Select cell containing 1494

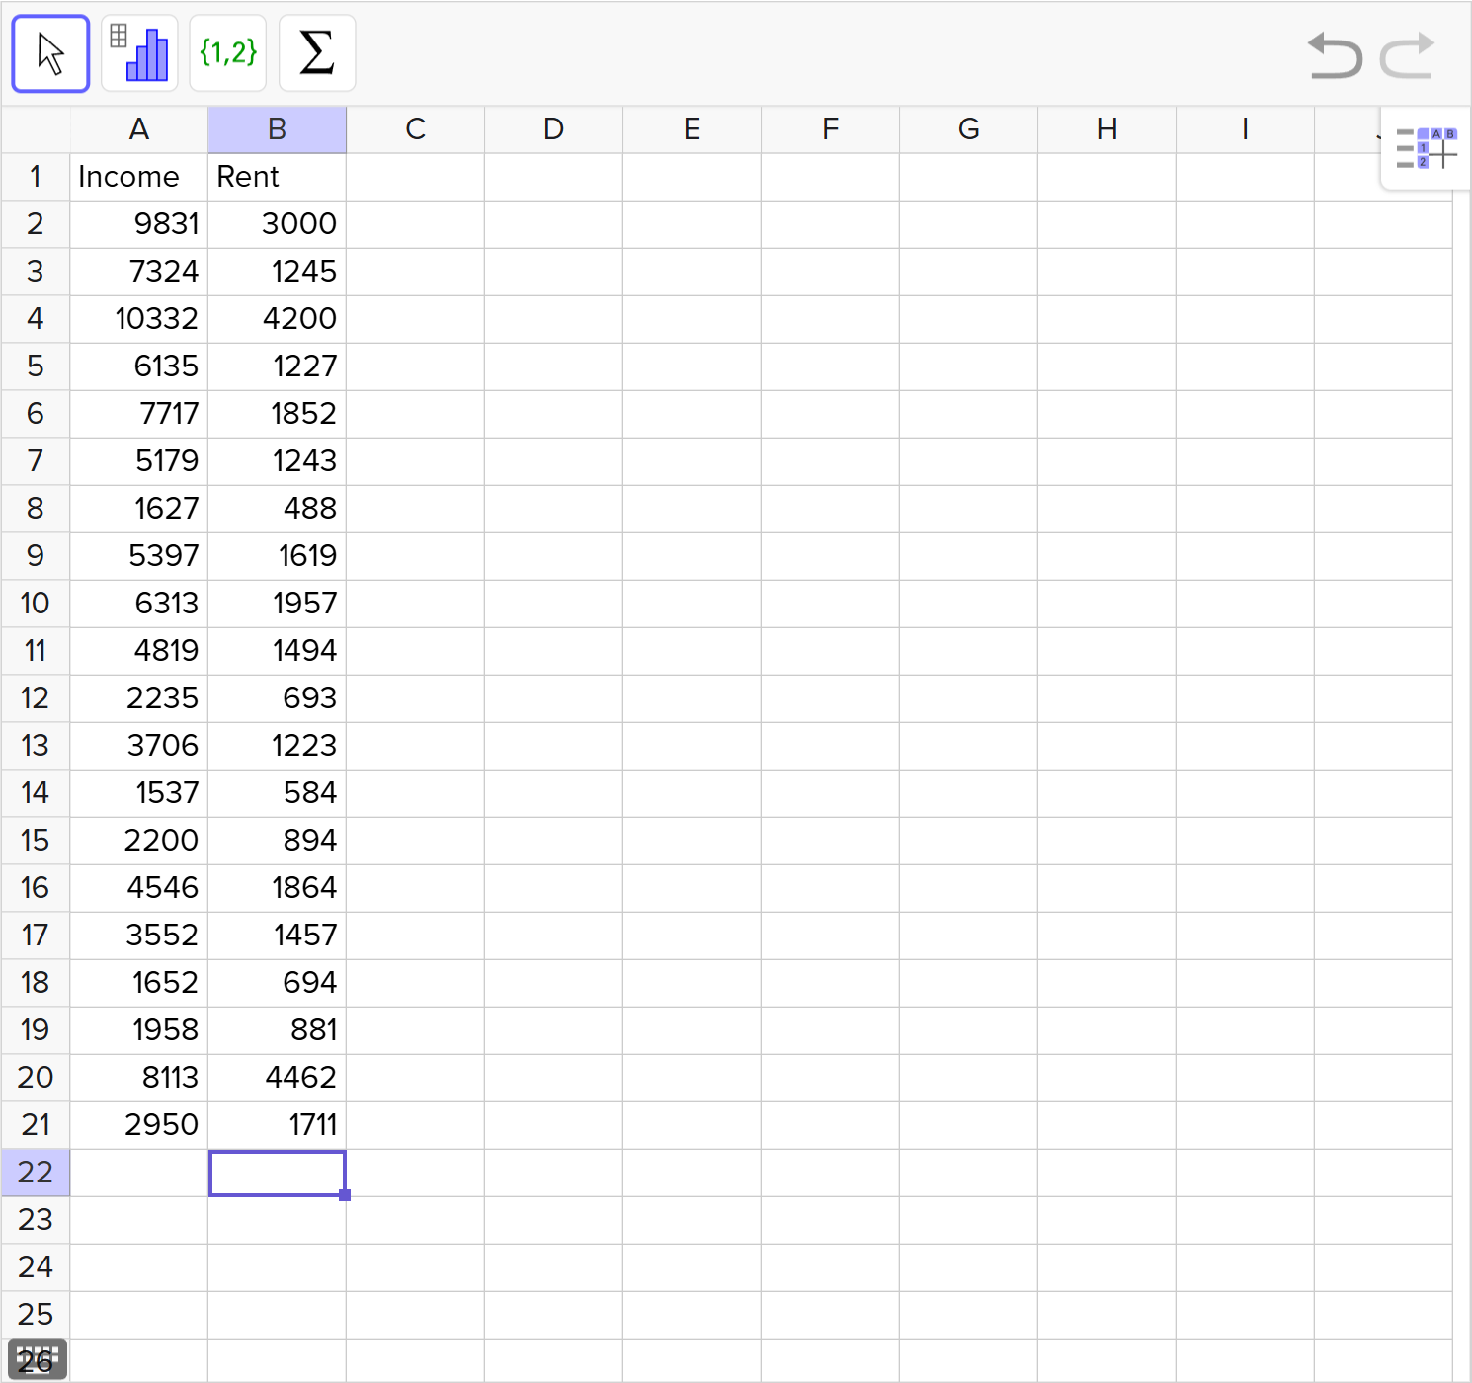(278, 651)
